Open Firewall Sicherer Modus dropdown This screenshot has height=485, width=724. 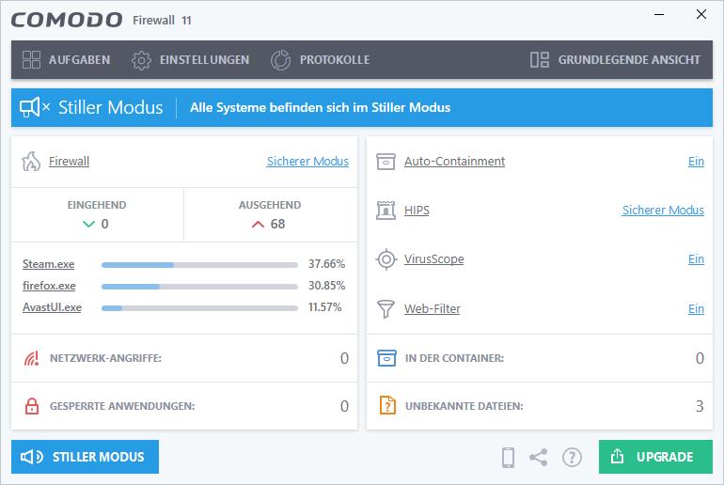tap(307, 162)
